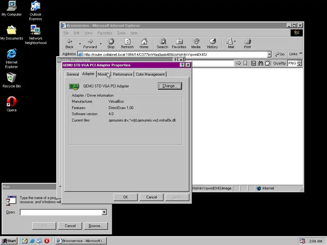Launch Internet Explorer from quick launch
The height and width of the screenshot is (245, 327).
coord(32,241)
